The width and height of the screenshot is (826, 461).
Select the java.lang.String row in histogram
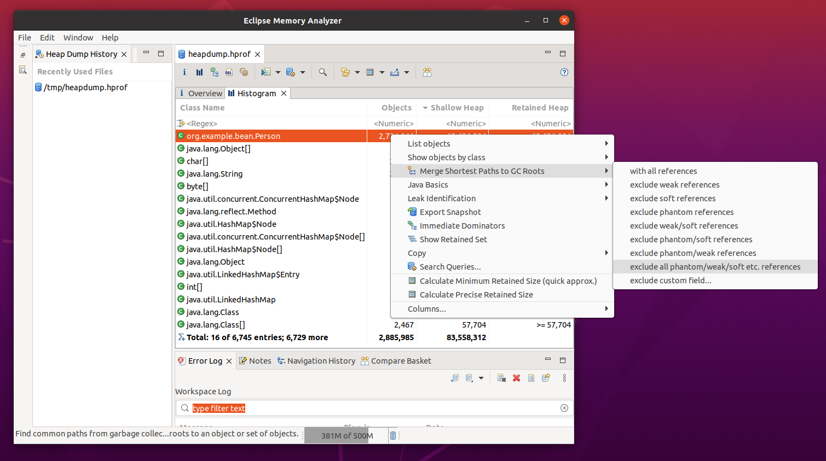coord(271,174)
